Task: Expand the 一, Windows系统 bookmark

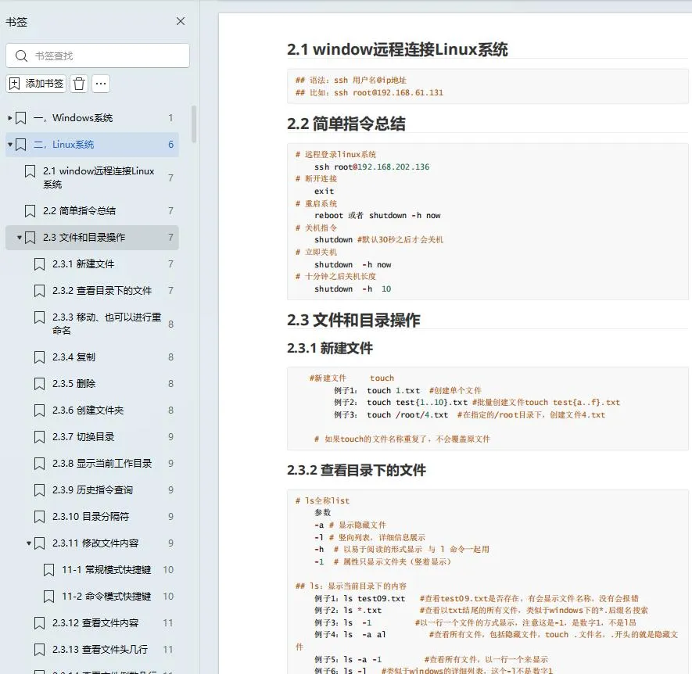Action: pyautogui.click(x=9, y=118)
